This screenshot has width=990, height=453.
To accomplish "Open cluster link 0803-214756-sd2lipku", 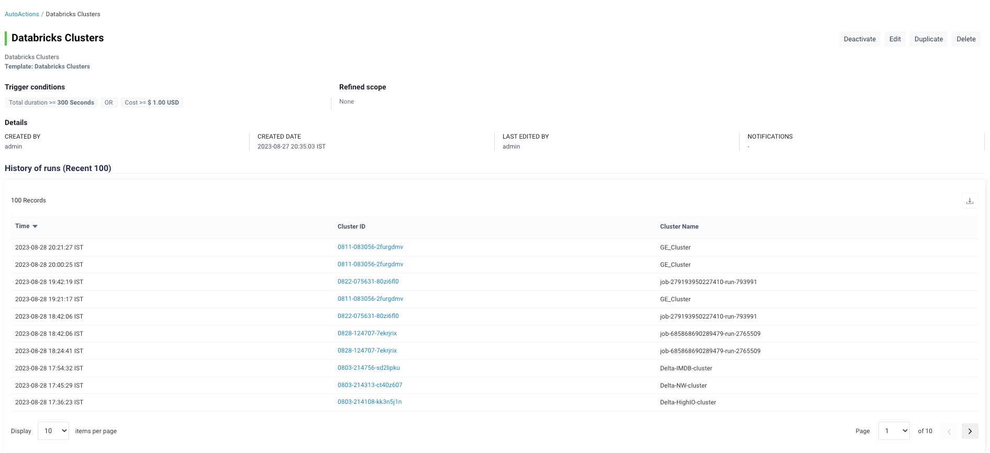I will click(369, 368).
